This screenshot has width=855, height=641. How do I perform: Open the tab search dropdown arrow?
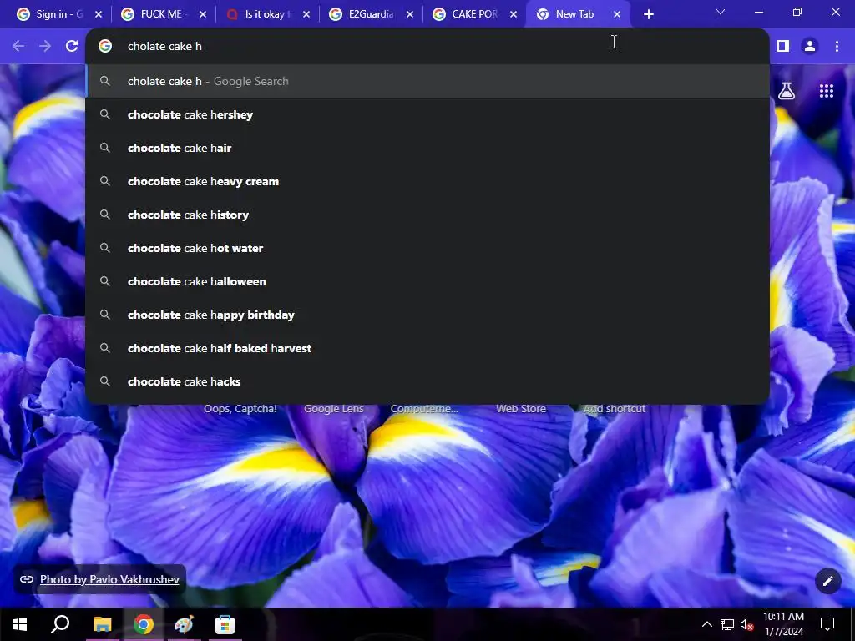point(721,12)
